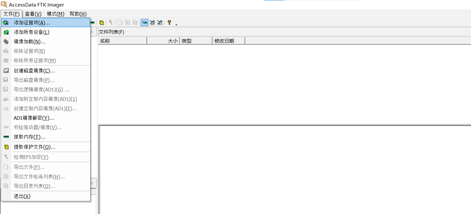The width and height of the screenshot is (471, 214).
Task: Sort by 名称 column header
Action: click(x=123, y=41)
